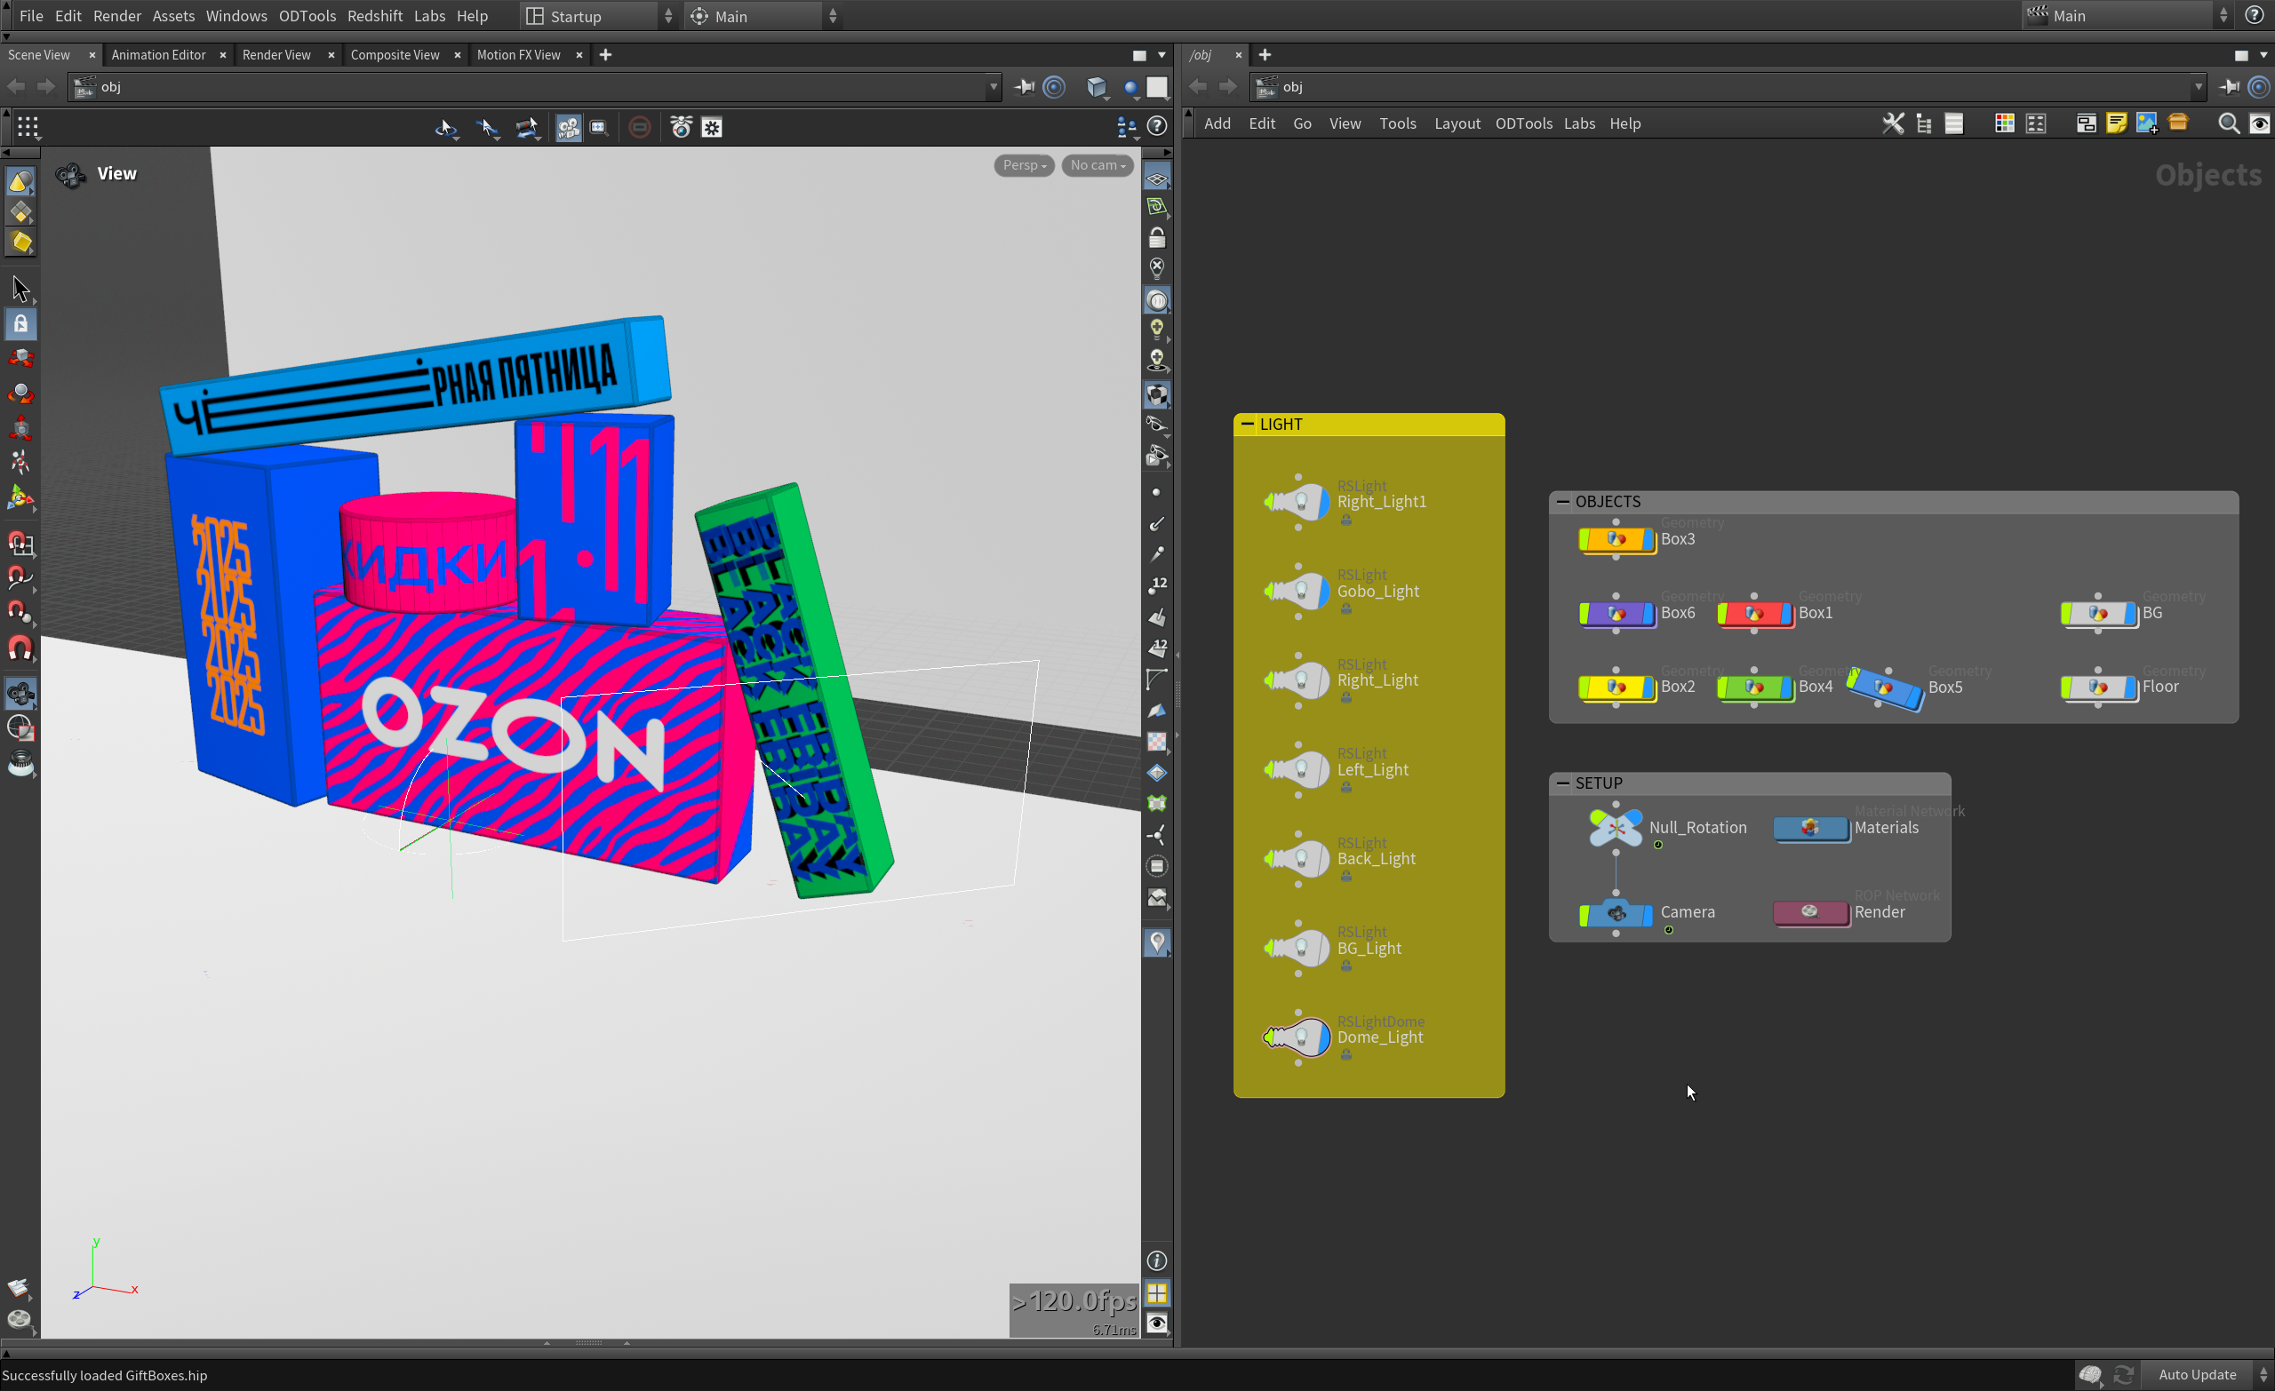Click the Render ROP network node

pyautogui.click(x=1809, y=912)
